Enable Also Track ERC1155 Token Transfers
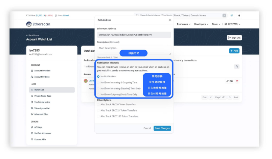This screenshot has height=159, width=272. pos(98,116)
